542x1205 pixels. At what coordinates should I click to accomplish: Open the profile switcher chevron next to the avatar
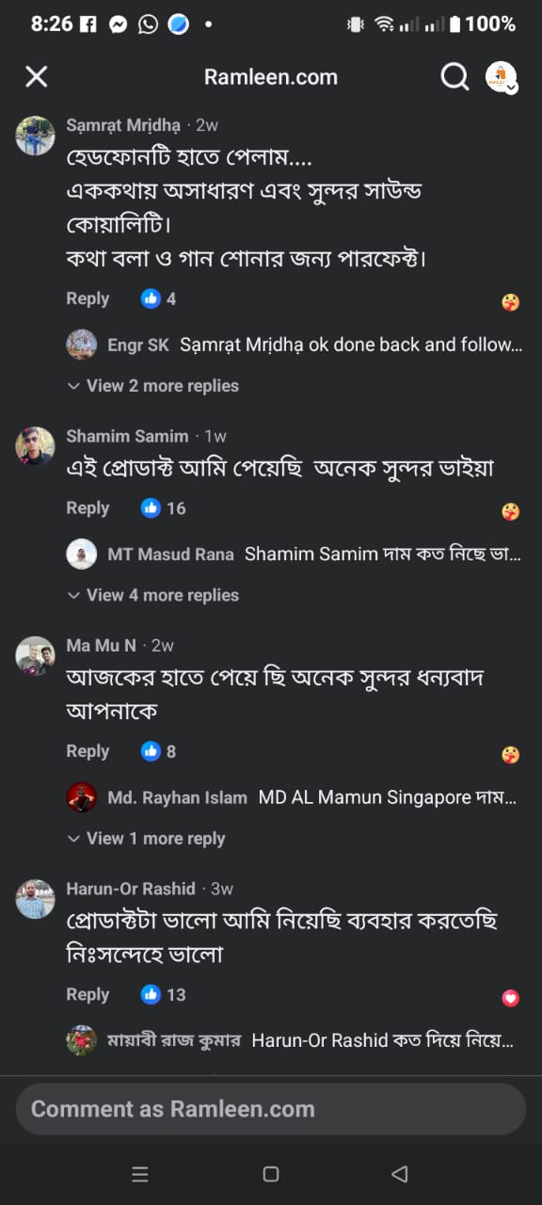click(511, 88)
